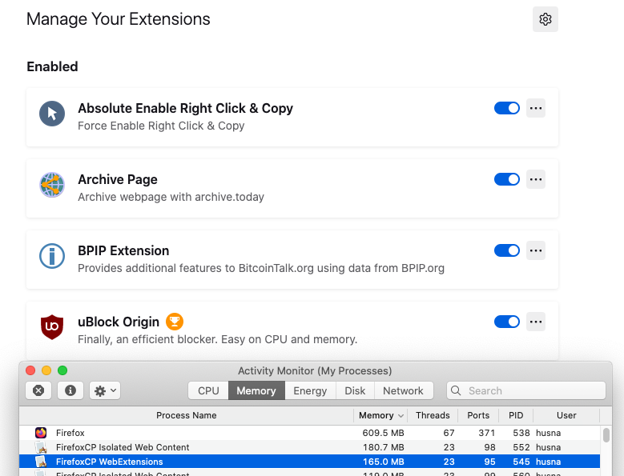Viewport: 624px width, 476px height.
Task: Click the uBlock Origin shield icon
Action: pyautogui.click(x=52, y=327)
